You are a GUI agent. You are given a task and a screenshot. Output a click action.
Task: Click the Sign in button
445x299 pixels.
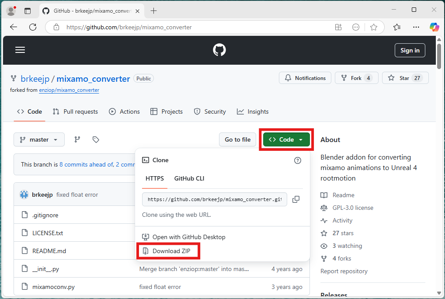point(410,50)
